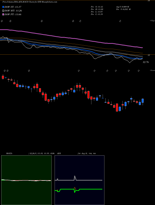155x205 pixels.
Task: Click the 'Pre H: 11.20' value
Action: (x=97, y=9)
